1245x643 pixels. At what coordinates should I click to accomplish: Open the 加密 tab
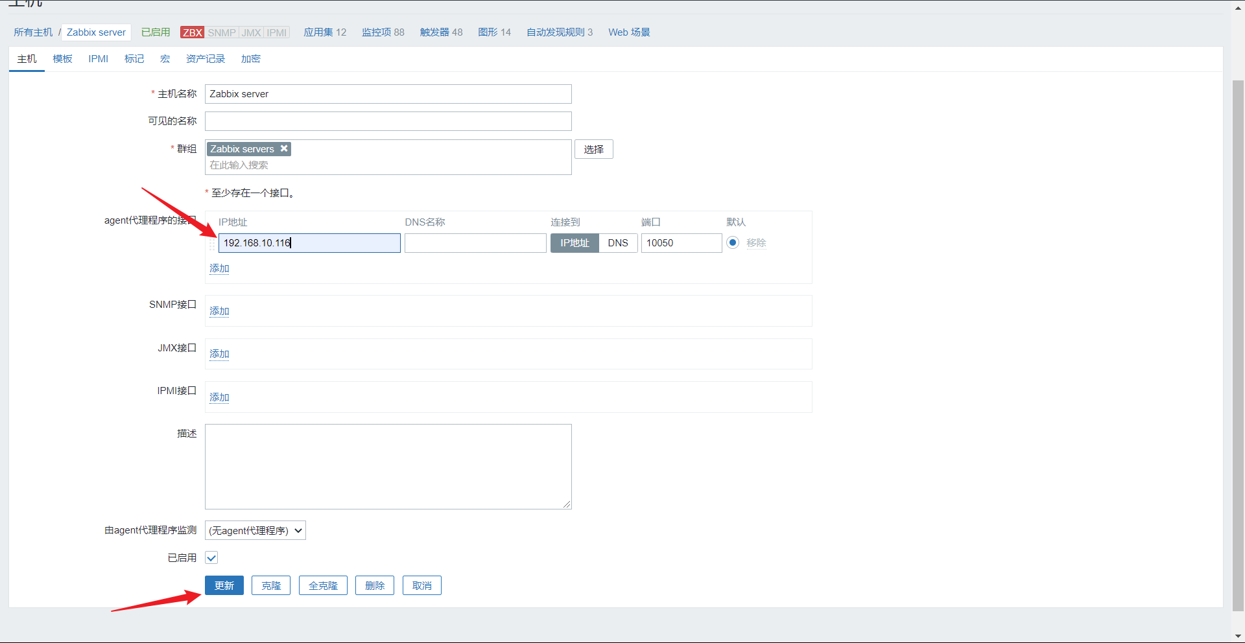coord(251,59)
